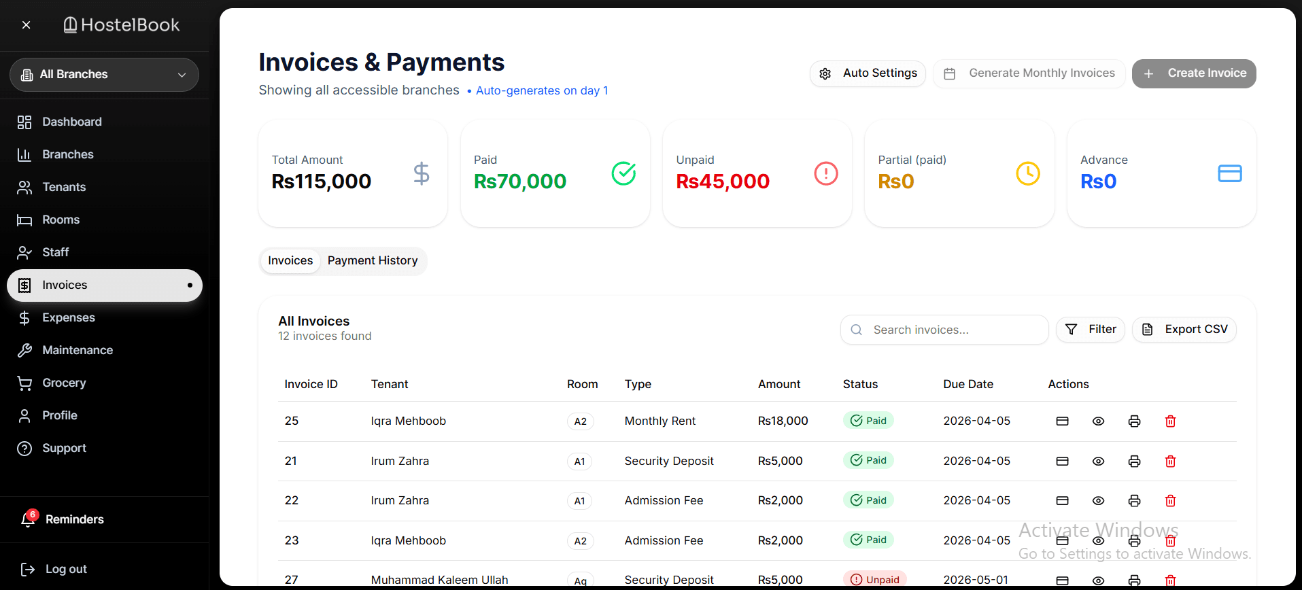Print invoice 22
Viewport: 1302px width, 590px height.
click(x=1134, y=501)
